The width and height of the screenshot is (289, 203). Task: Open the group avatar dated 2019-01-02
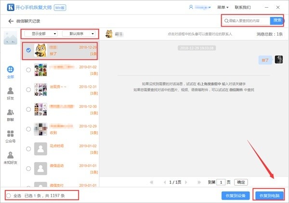(40, 70)
